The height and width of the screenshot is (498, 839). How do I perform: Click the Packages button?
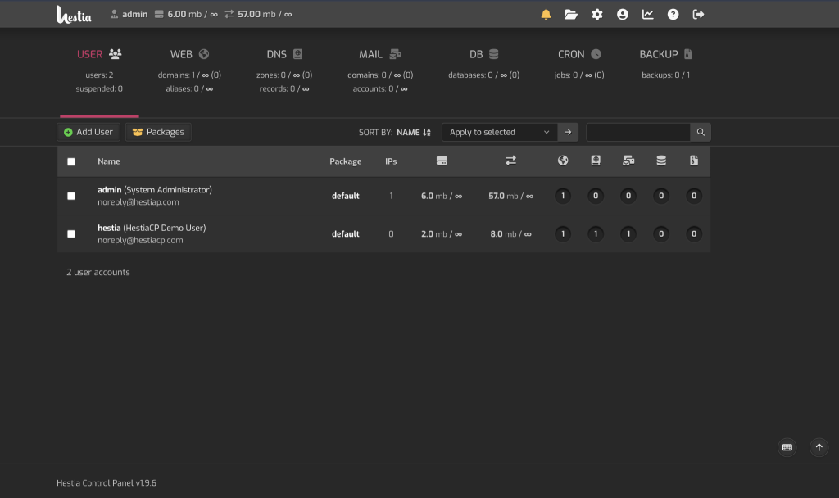tap(158, 132)
